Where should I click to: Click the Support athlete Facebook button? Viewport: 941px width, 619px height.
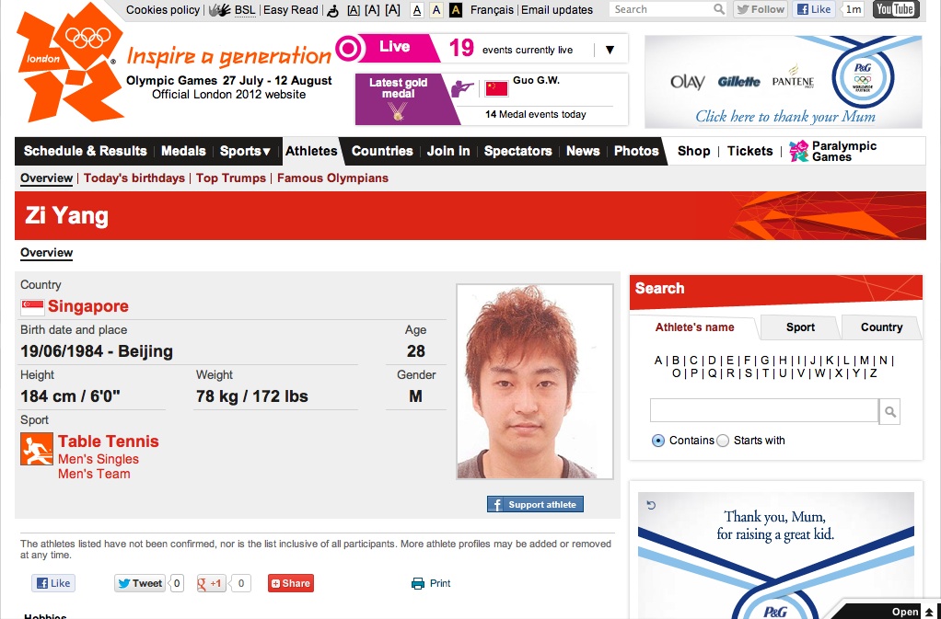(x=535, y=504)
